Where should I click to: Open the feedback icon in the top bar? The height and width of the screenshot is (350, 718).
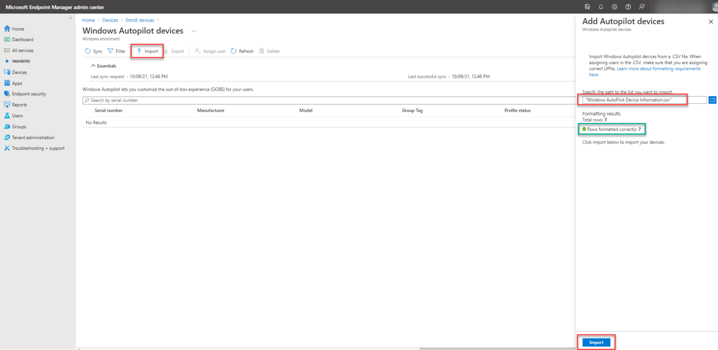coord(641,7)
